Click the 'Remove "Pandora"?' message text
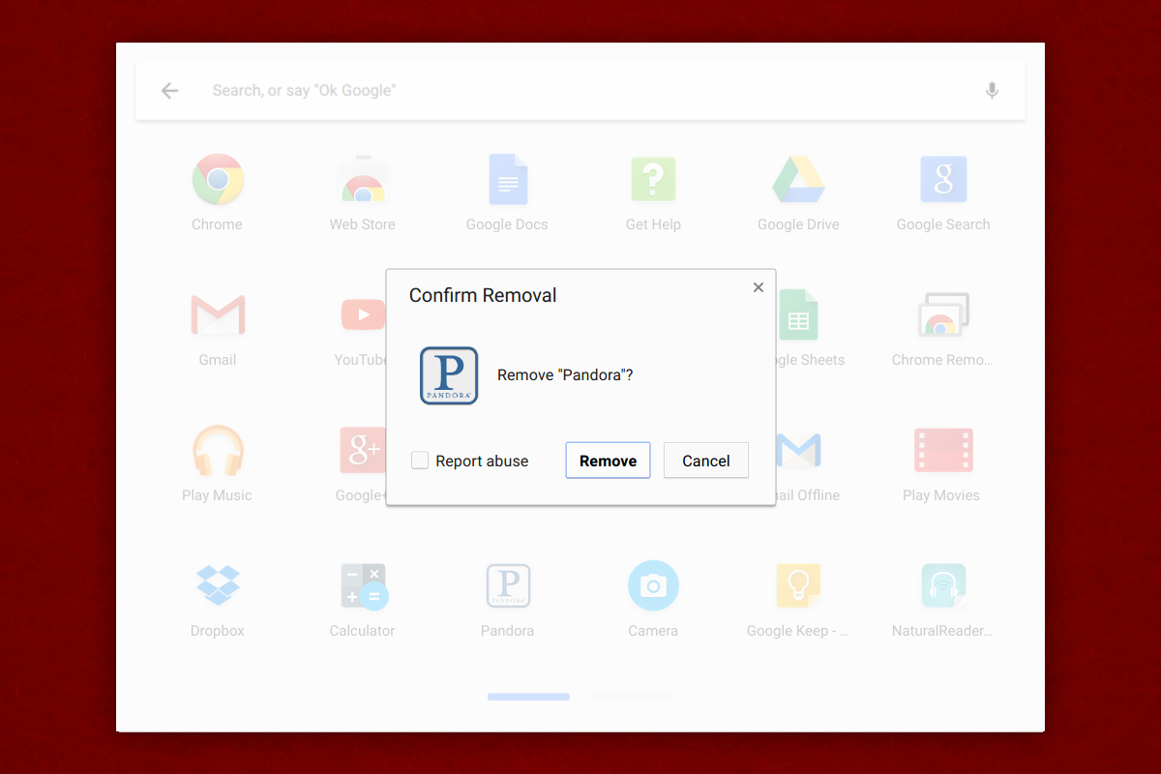 point(565,375)
